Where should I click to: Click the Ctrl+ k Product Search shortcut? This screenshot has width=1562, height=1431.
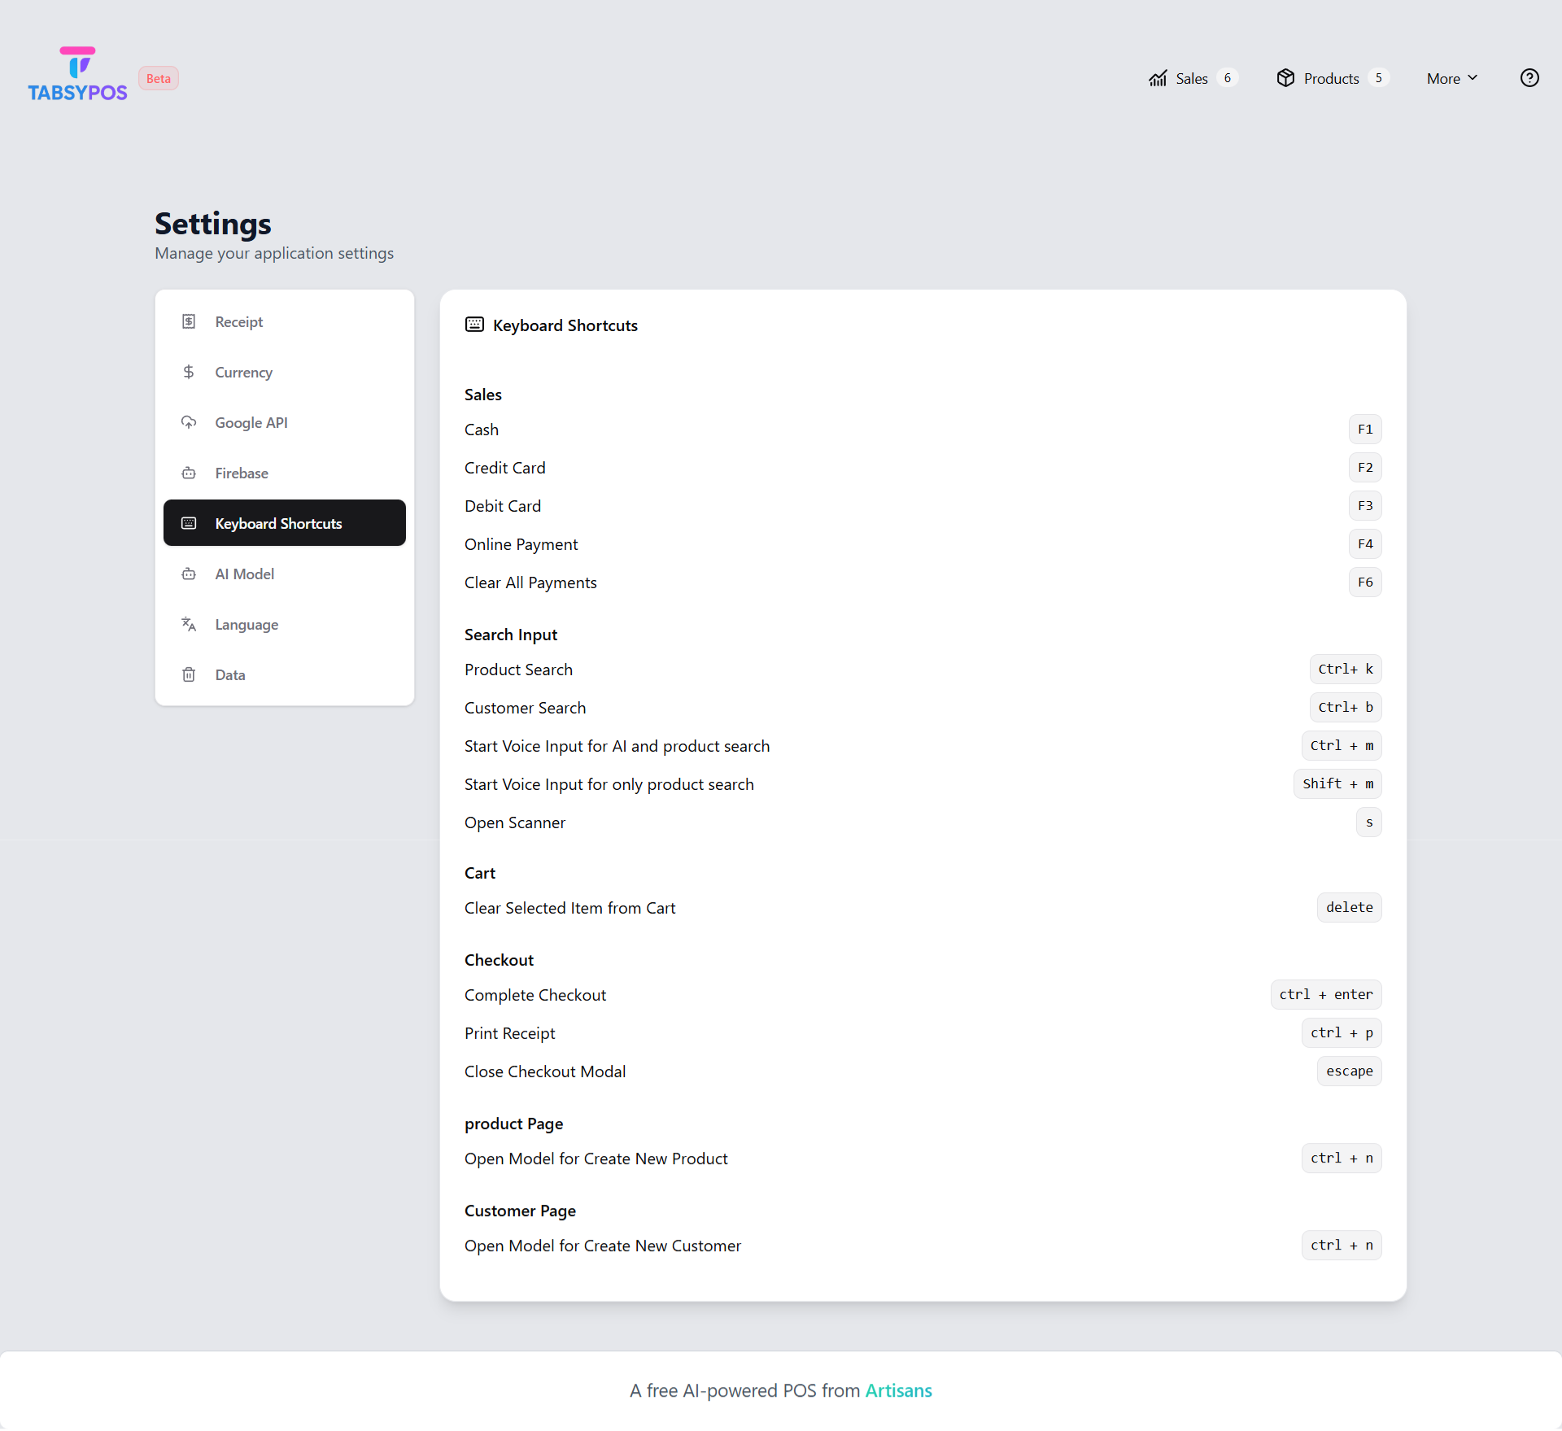tap(1346, 670)
